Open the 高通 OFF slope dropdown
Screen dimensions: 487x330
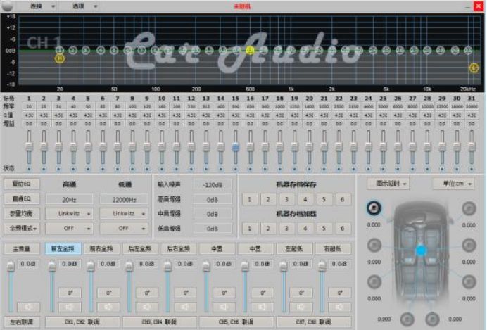69,228
